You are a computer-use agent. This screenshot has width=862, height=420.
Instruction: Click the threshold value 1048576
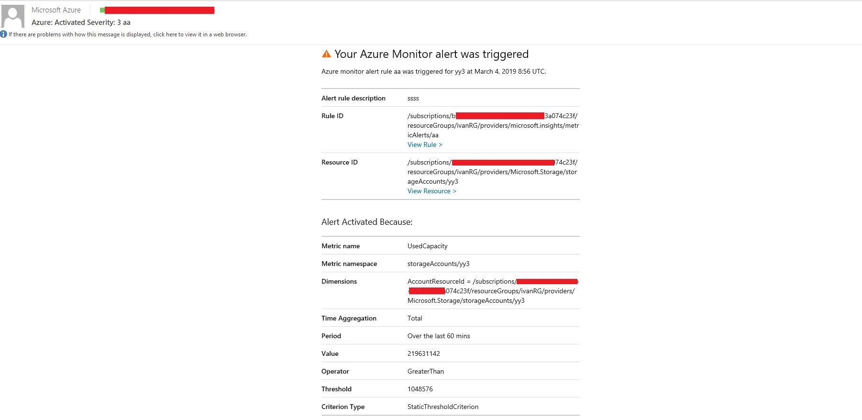(420, 389)
